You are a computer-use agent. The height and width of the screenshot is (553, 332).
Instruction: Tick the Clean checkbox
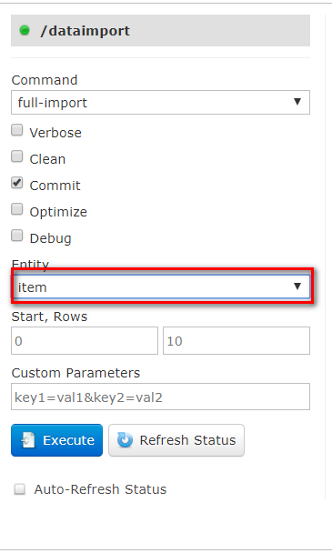click(17, 156)
